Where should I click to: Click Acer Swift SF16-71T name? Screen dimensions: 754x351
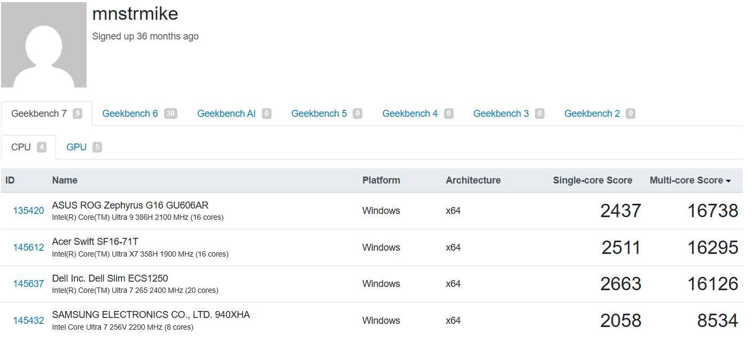pos(95,242)
